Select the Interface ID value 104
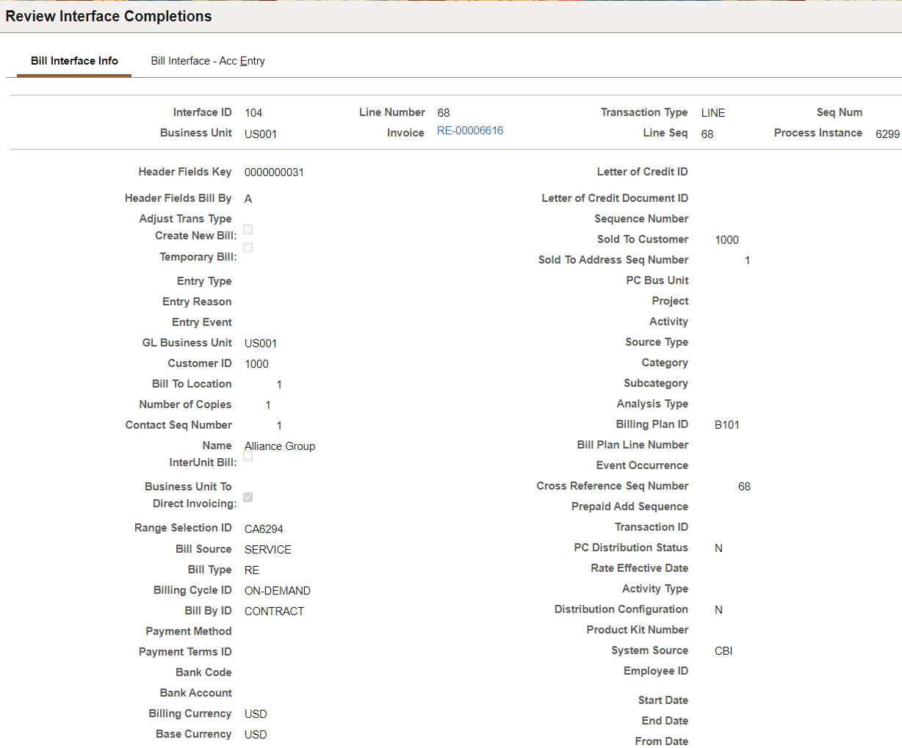The image size is (902, 748). click(253, 112)
